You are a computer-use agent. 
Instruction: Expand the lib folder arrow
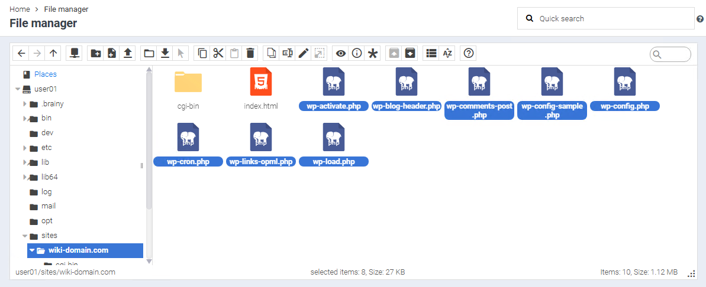point(25,162)
